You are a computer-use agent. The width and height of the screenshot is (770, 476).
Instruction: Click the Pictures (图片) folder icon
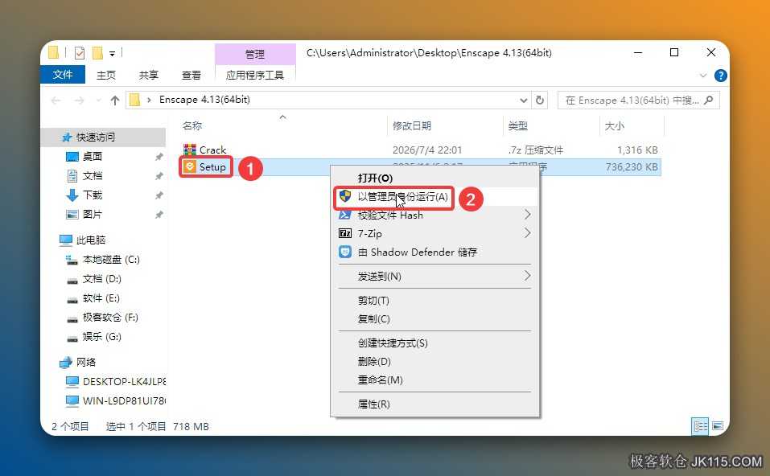pyautogui.click(x=72, y=215)
